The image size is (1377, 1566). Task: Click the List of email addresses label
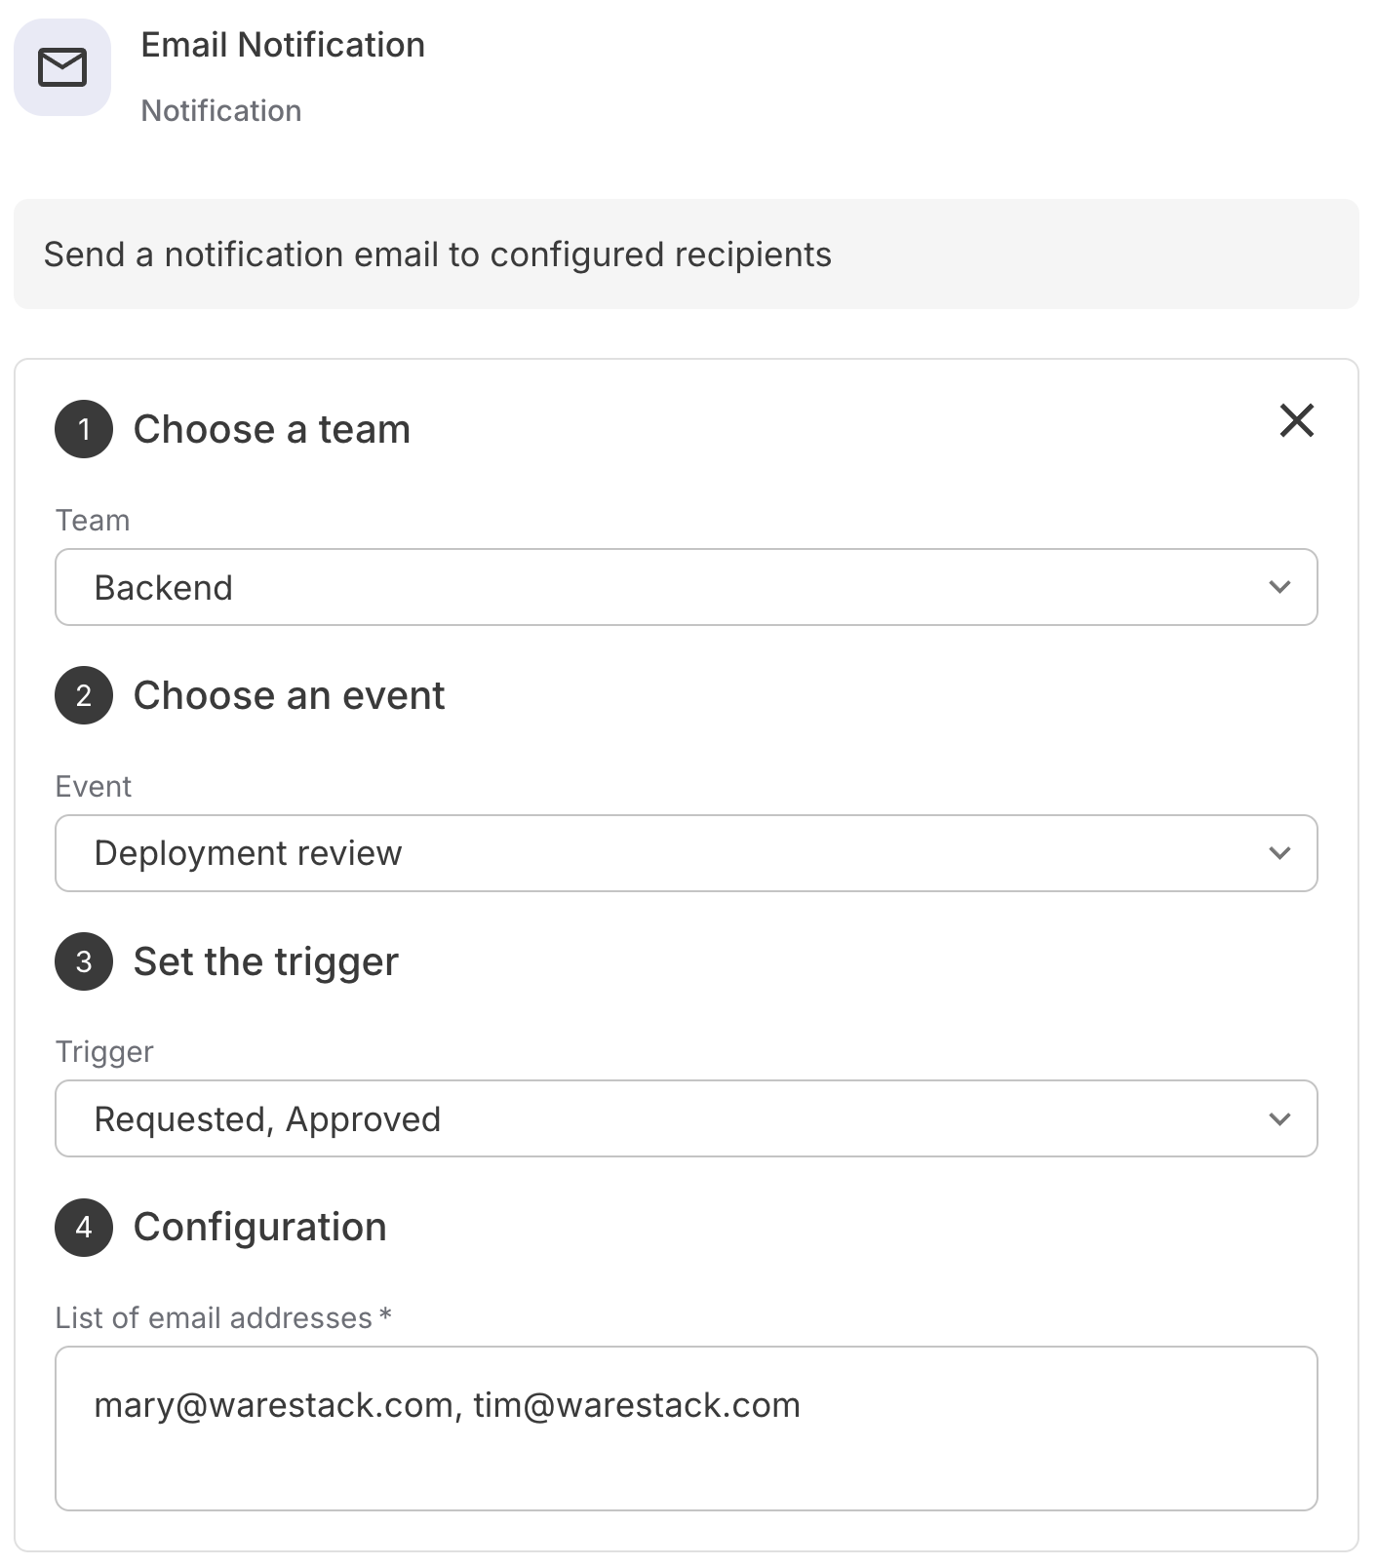click(x=214, y=1317)
